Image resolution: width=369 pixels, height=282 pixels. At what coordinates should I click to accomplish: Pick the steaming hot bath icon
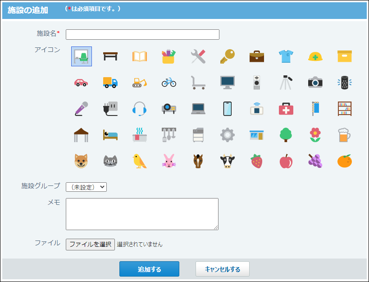coord(140,135)
